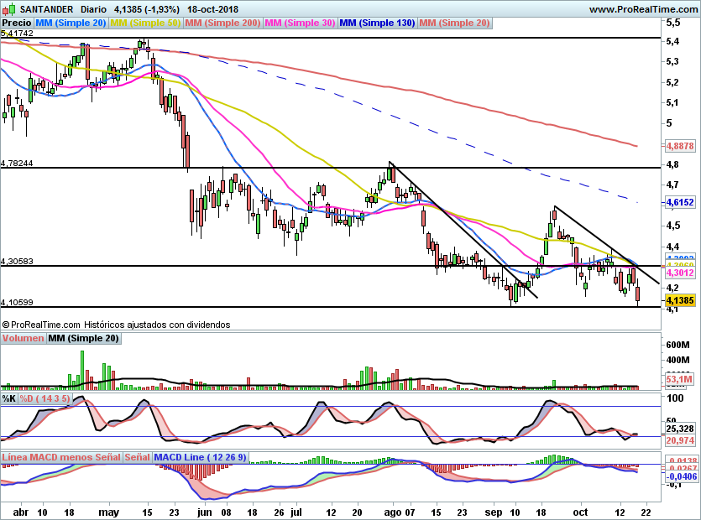Click the 600M volume axis label
This screenshot has height=520, width=701.
[677, 345]
